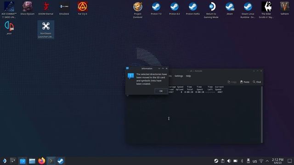Click Find in the Konsole toolbar
This screenshot has height=165, width=294.
tap(257, 82)
